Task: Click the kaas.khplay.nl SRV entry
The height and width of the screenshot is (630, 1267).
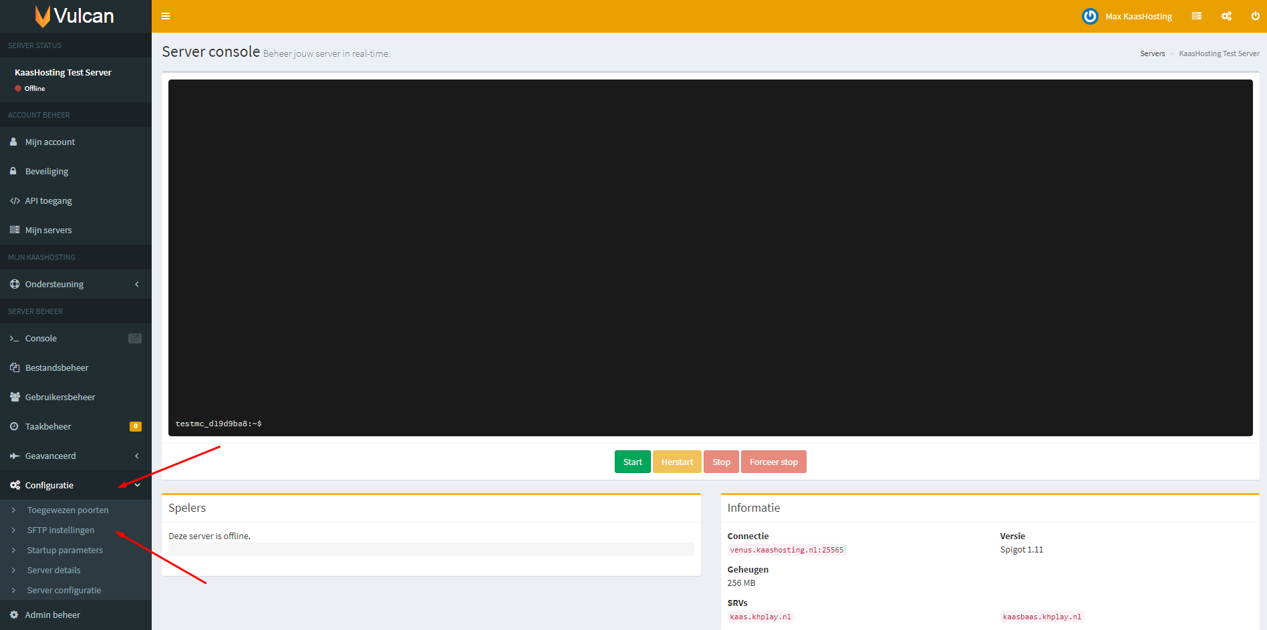Action: [760, 617]
